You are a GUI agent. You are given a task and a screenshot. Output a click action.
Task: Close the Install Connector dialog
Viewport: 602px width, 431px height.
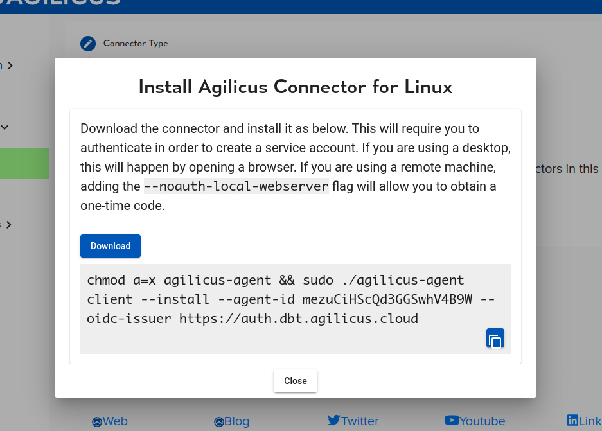[295, 381]
